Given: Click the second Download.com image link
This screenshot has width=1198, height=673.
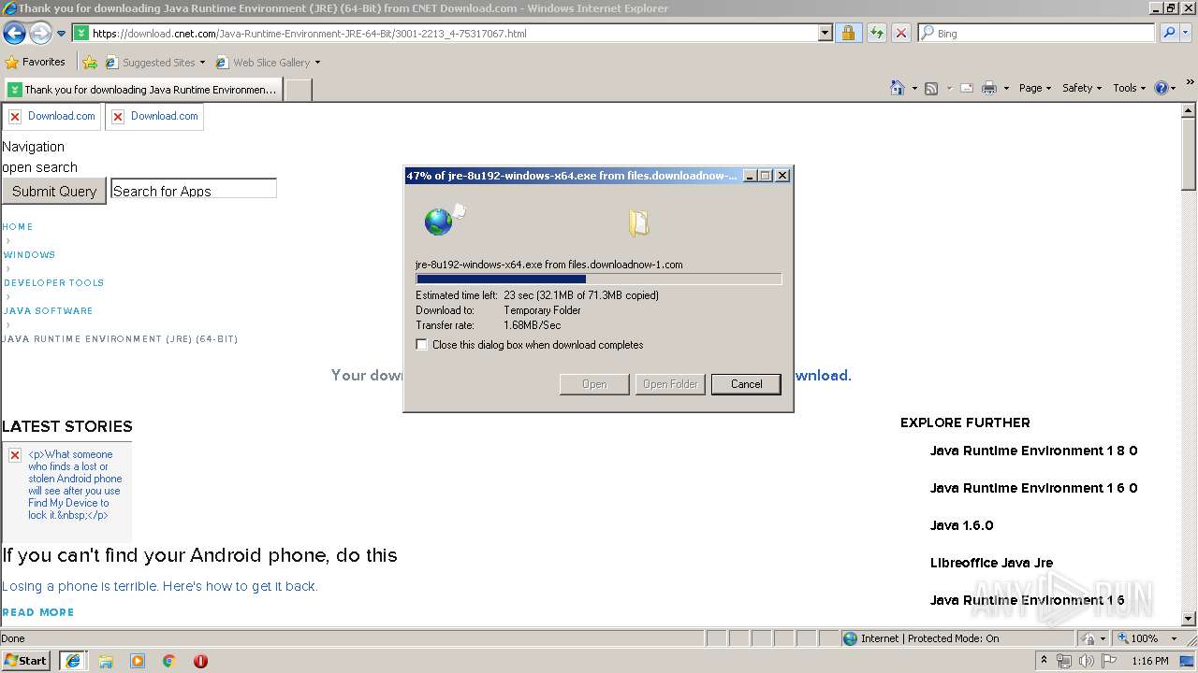Looking at the screenshot, I should click(154, 117).
